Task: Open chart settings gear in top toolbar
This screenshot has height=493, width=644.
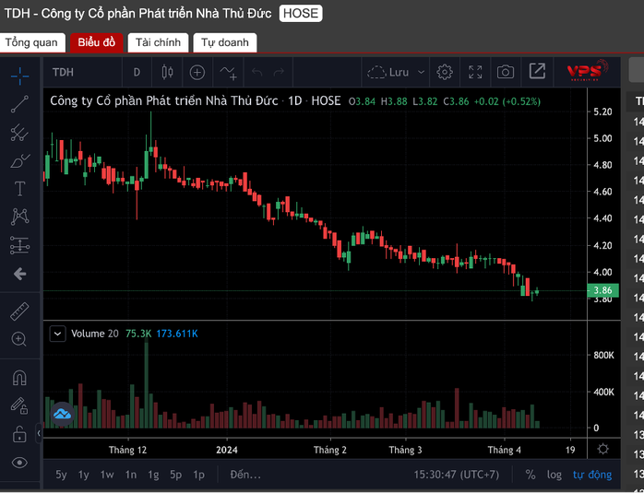Action: (445, 73)
